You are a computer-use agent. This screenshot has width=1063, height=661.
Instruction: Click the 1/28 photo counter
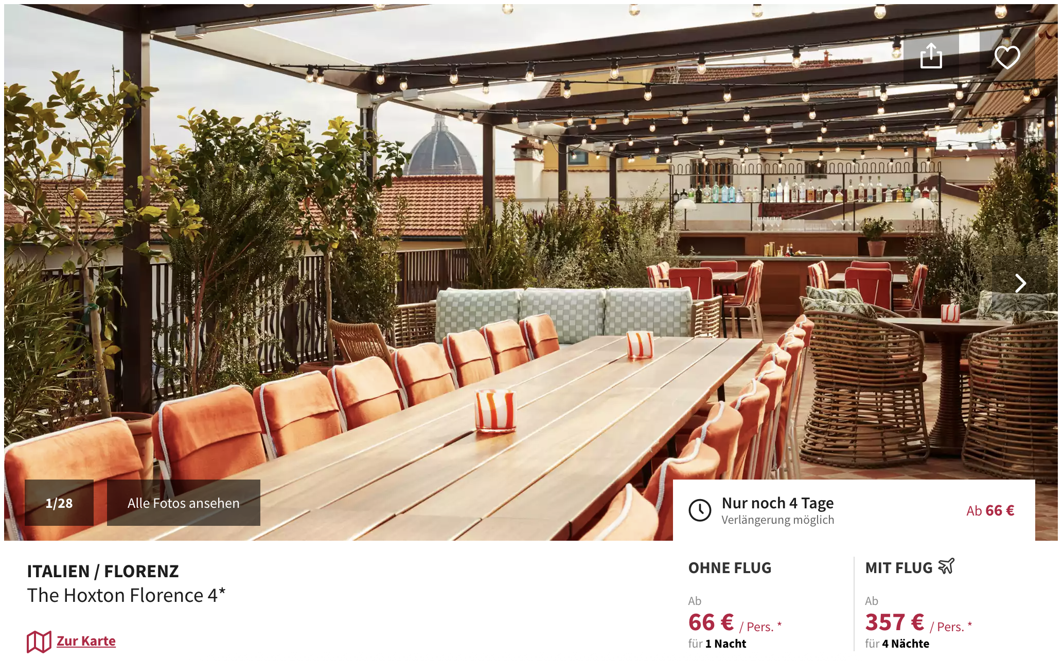click(59, 503)
